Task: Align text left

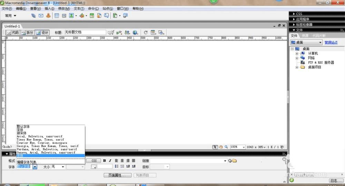Action: pos(117,161)
